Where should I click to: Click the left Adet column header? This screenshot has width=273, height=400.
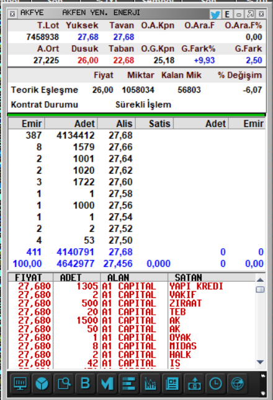click(x=71, y=124)
